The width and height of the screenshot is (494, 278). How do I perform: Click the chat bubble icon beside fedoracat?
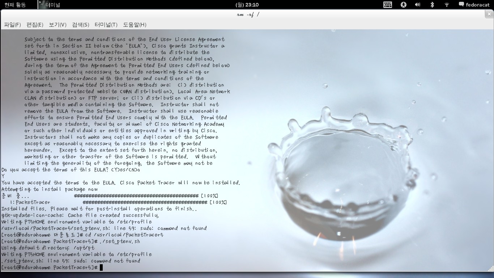click(461, 5)
